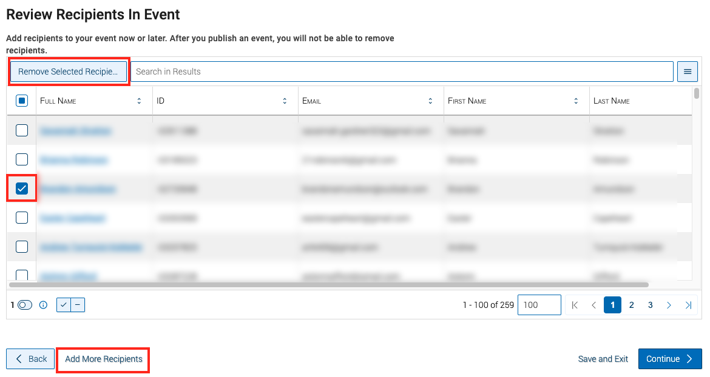
Task: Tick the checkbox of the second recipient row
Action: tap(22, 159)
